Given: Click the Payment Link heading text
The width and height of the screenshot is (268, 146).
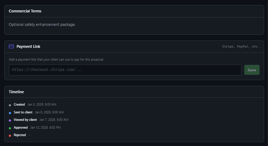Looking at the screenshot, I should 28,46.
